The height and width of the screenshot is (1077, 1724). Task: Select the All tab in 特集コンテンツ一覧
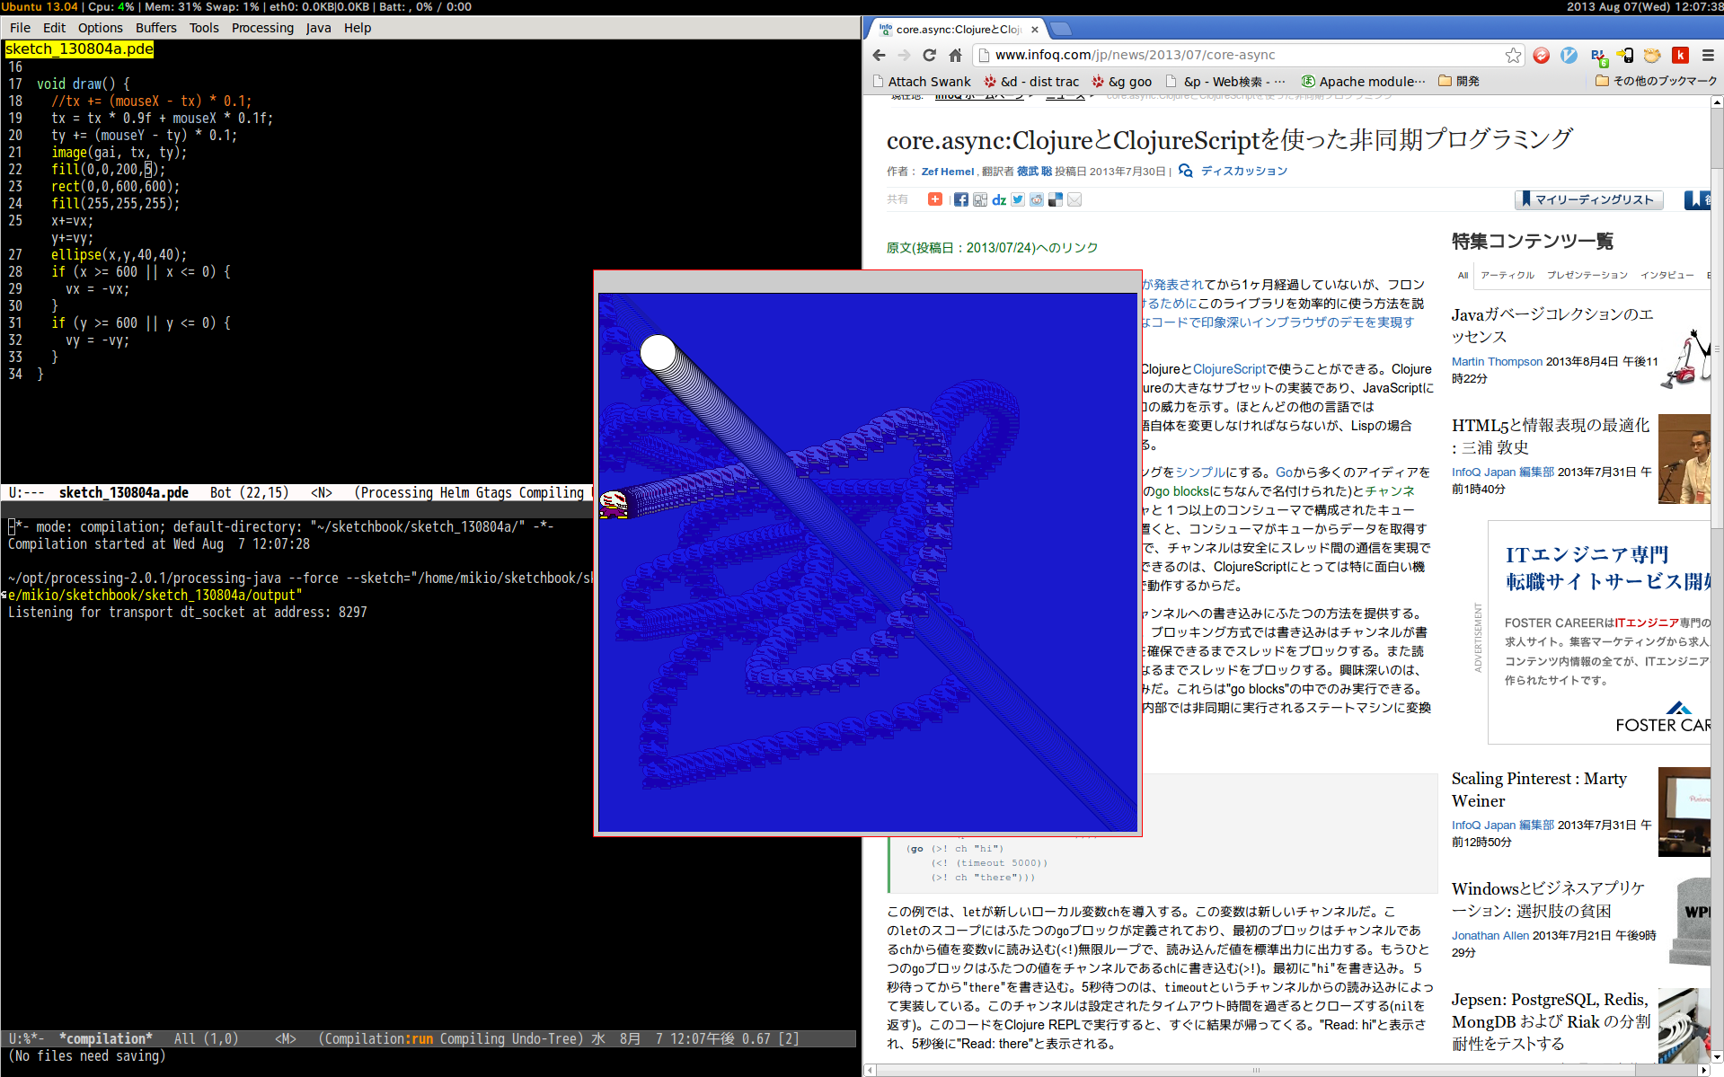[1463, 275]
